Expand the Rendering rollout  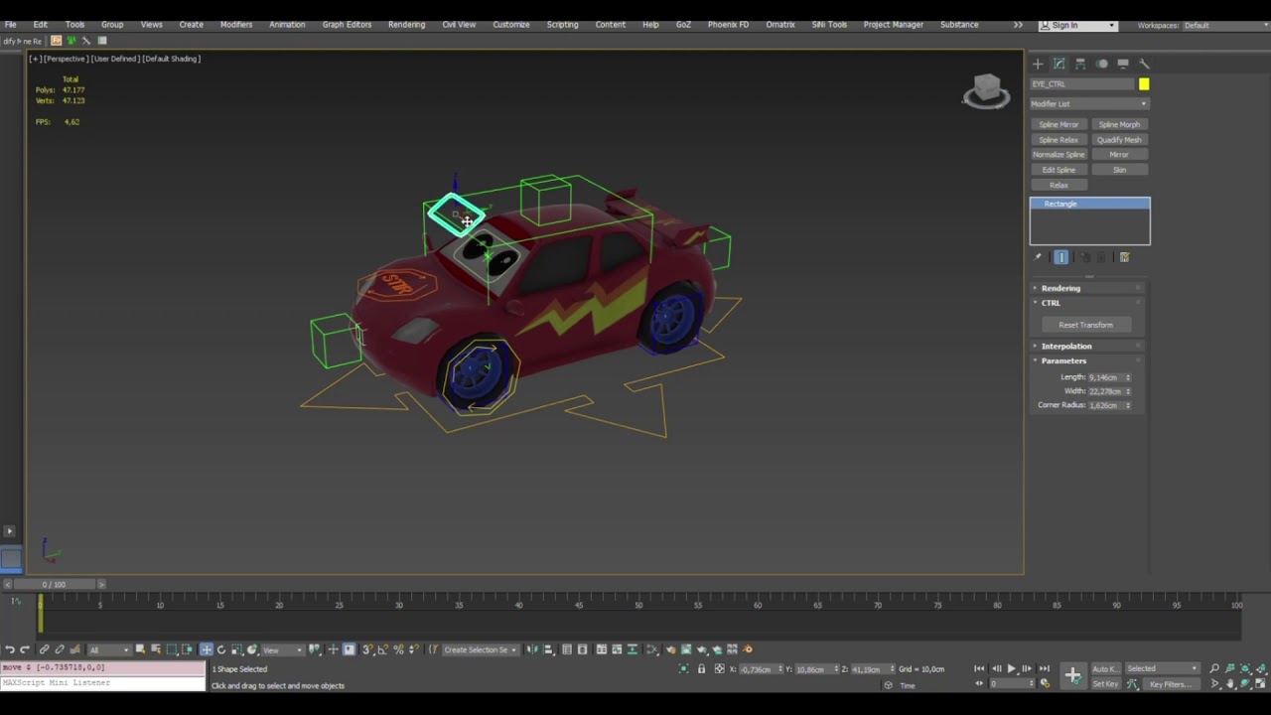tap(1087, 288)
